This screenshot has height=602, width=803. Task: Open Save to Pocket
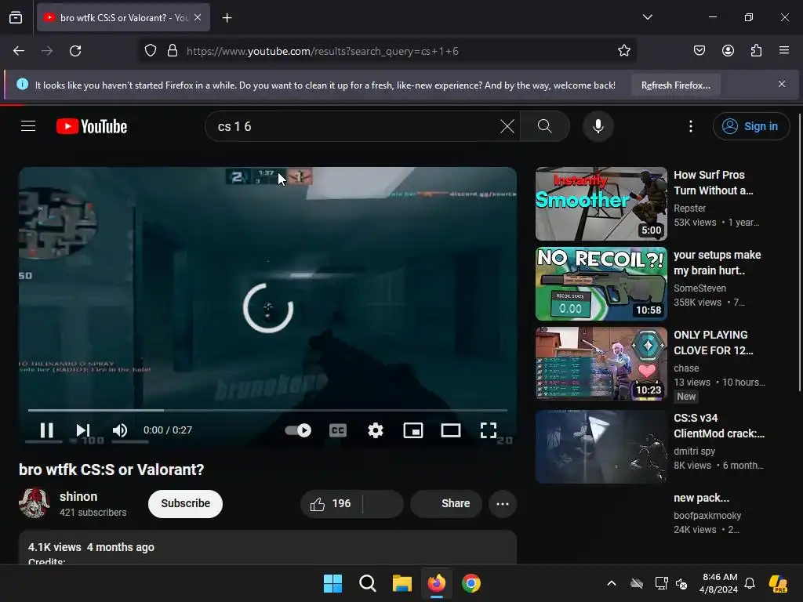coord(699,50)
